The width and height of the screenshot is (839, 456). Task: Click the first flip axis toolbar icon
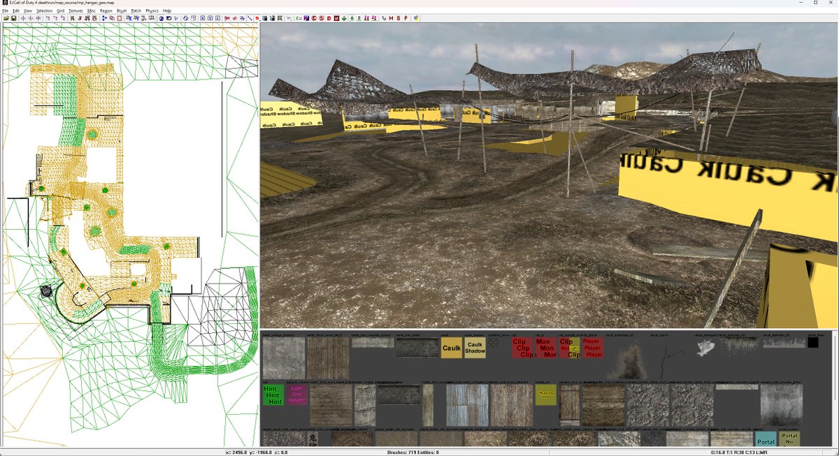(23, 18)
